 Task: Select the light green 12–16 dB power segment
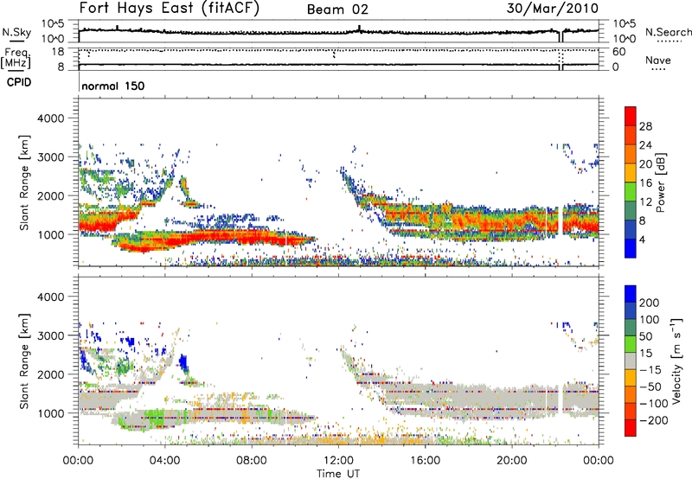coord(631,192)
